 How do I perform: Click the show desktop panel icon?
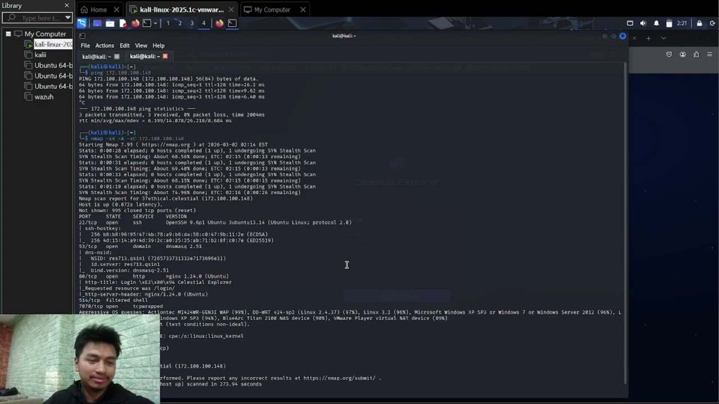pos(97,23)
